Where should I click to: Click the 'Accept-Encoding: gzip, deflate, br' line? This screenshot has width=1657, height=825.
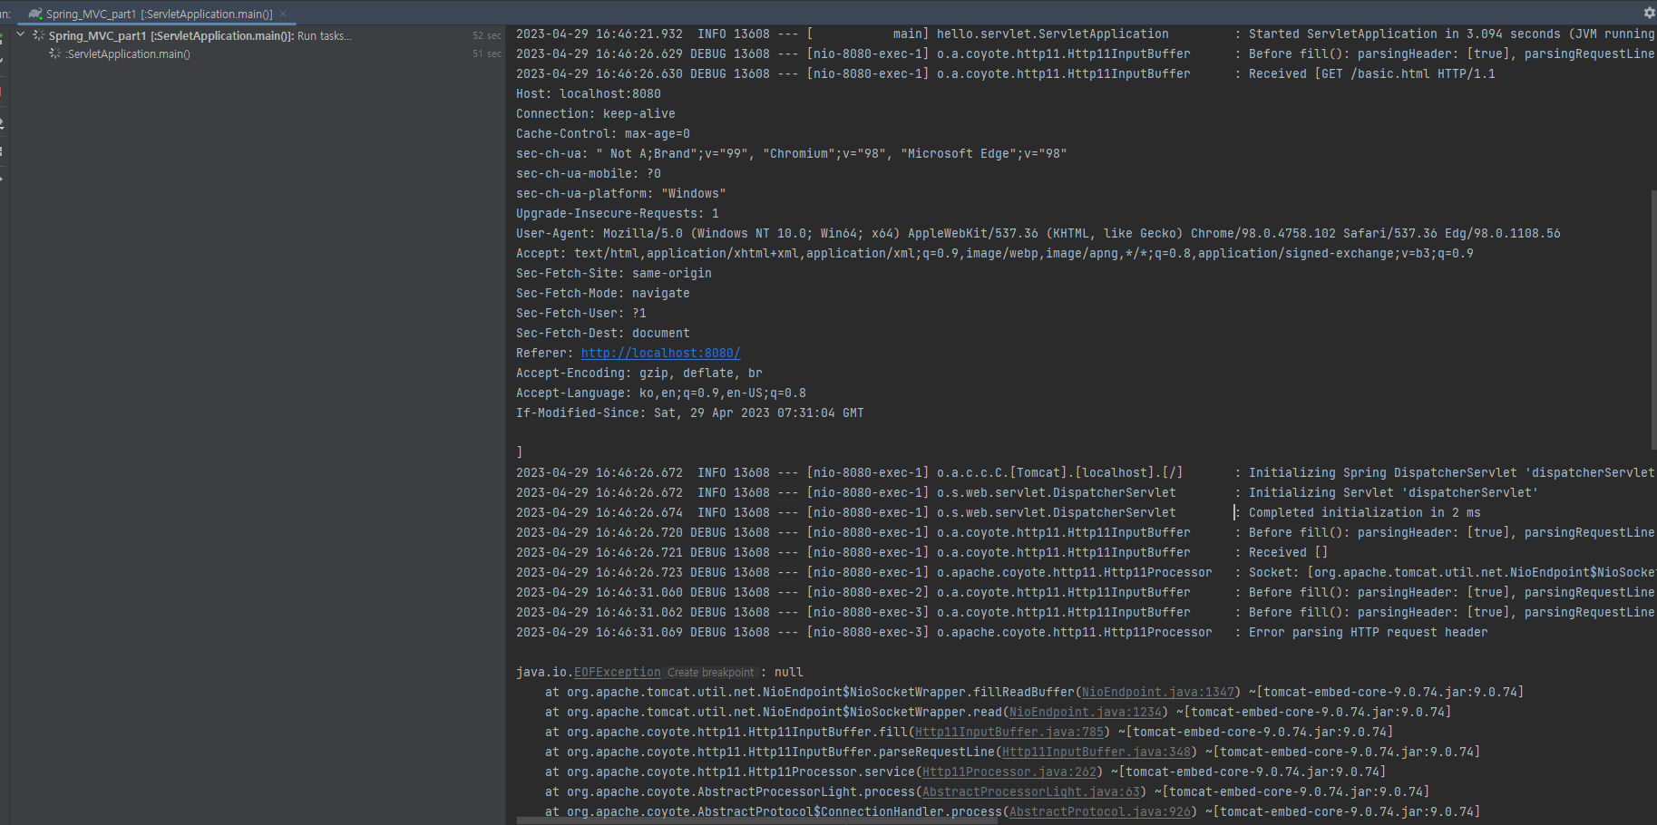pos(638,373)
